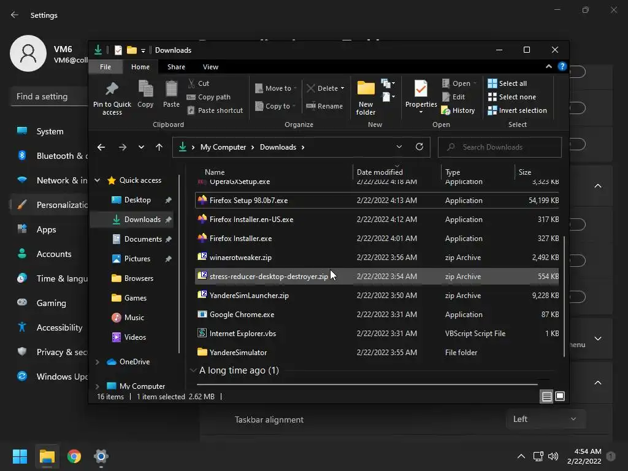This screenshot has width=628, height=471.
Task: Open the Browsers folder in sidebar
Action: pyautogui.click(x=139, y=278)
